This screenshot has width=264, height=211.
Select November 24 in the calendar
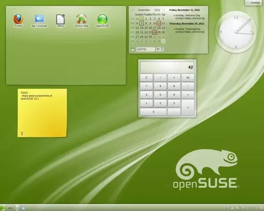pyautogui.click(x=155, y=32)
